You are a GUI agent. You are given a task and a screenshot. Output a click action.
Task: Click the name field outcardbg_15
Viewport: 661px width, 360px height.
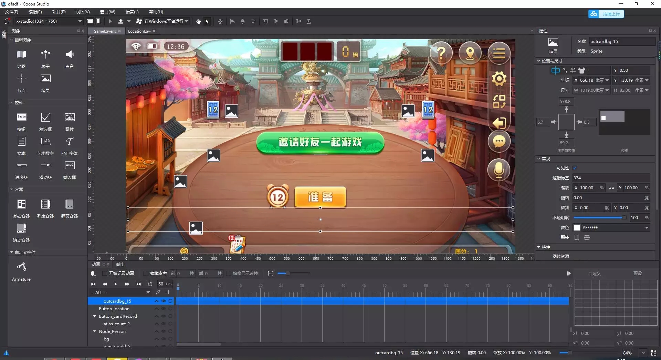pos(622,41)
